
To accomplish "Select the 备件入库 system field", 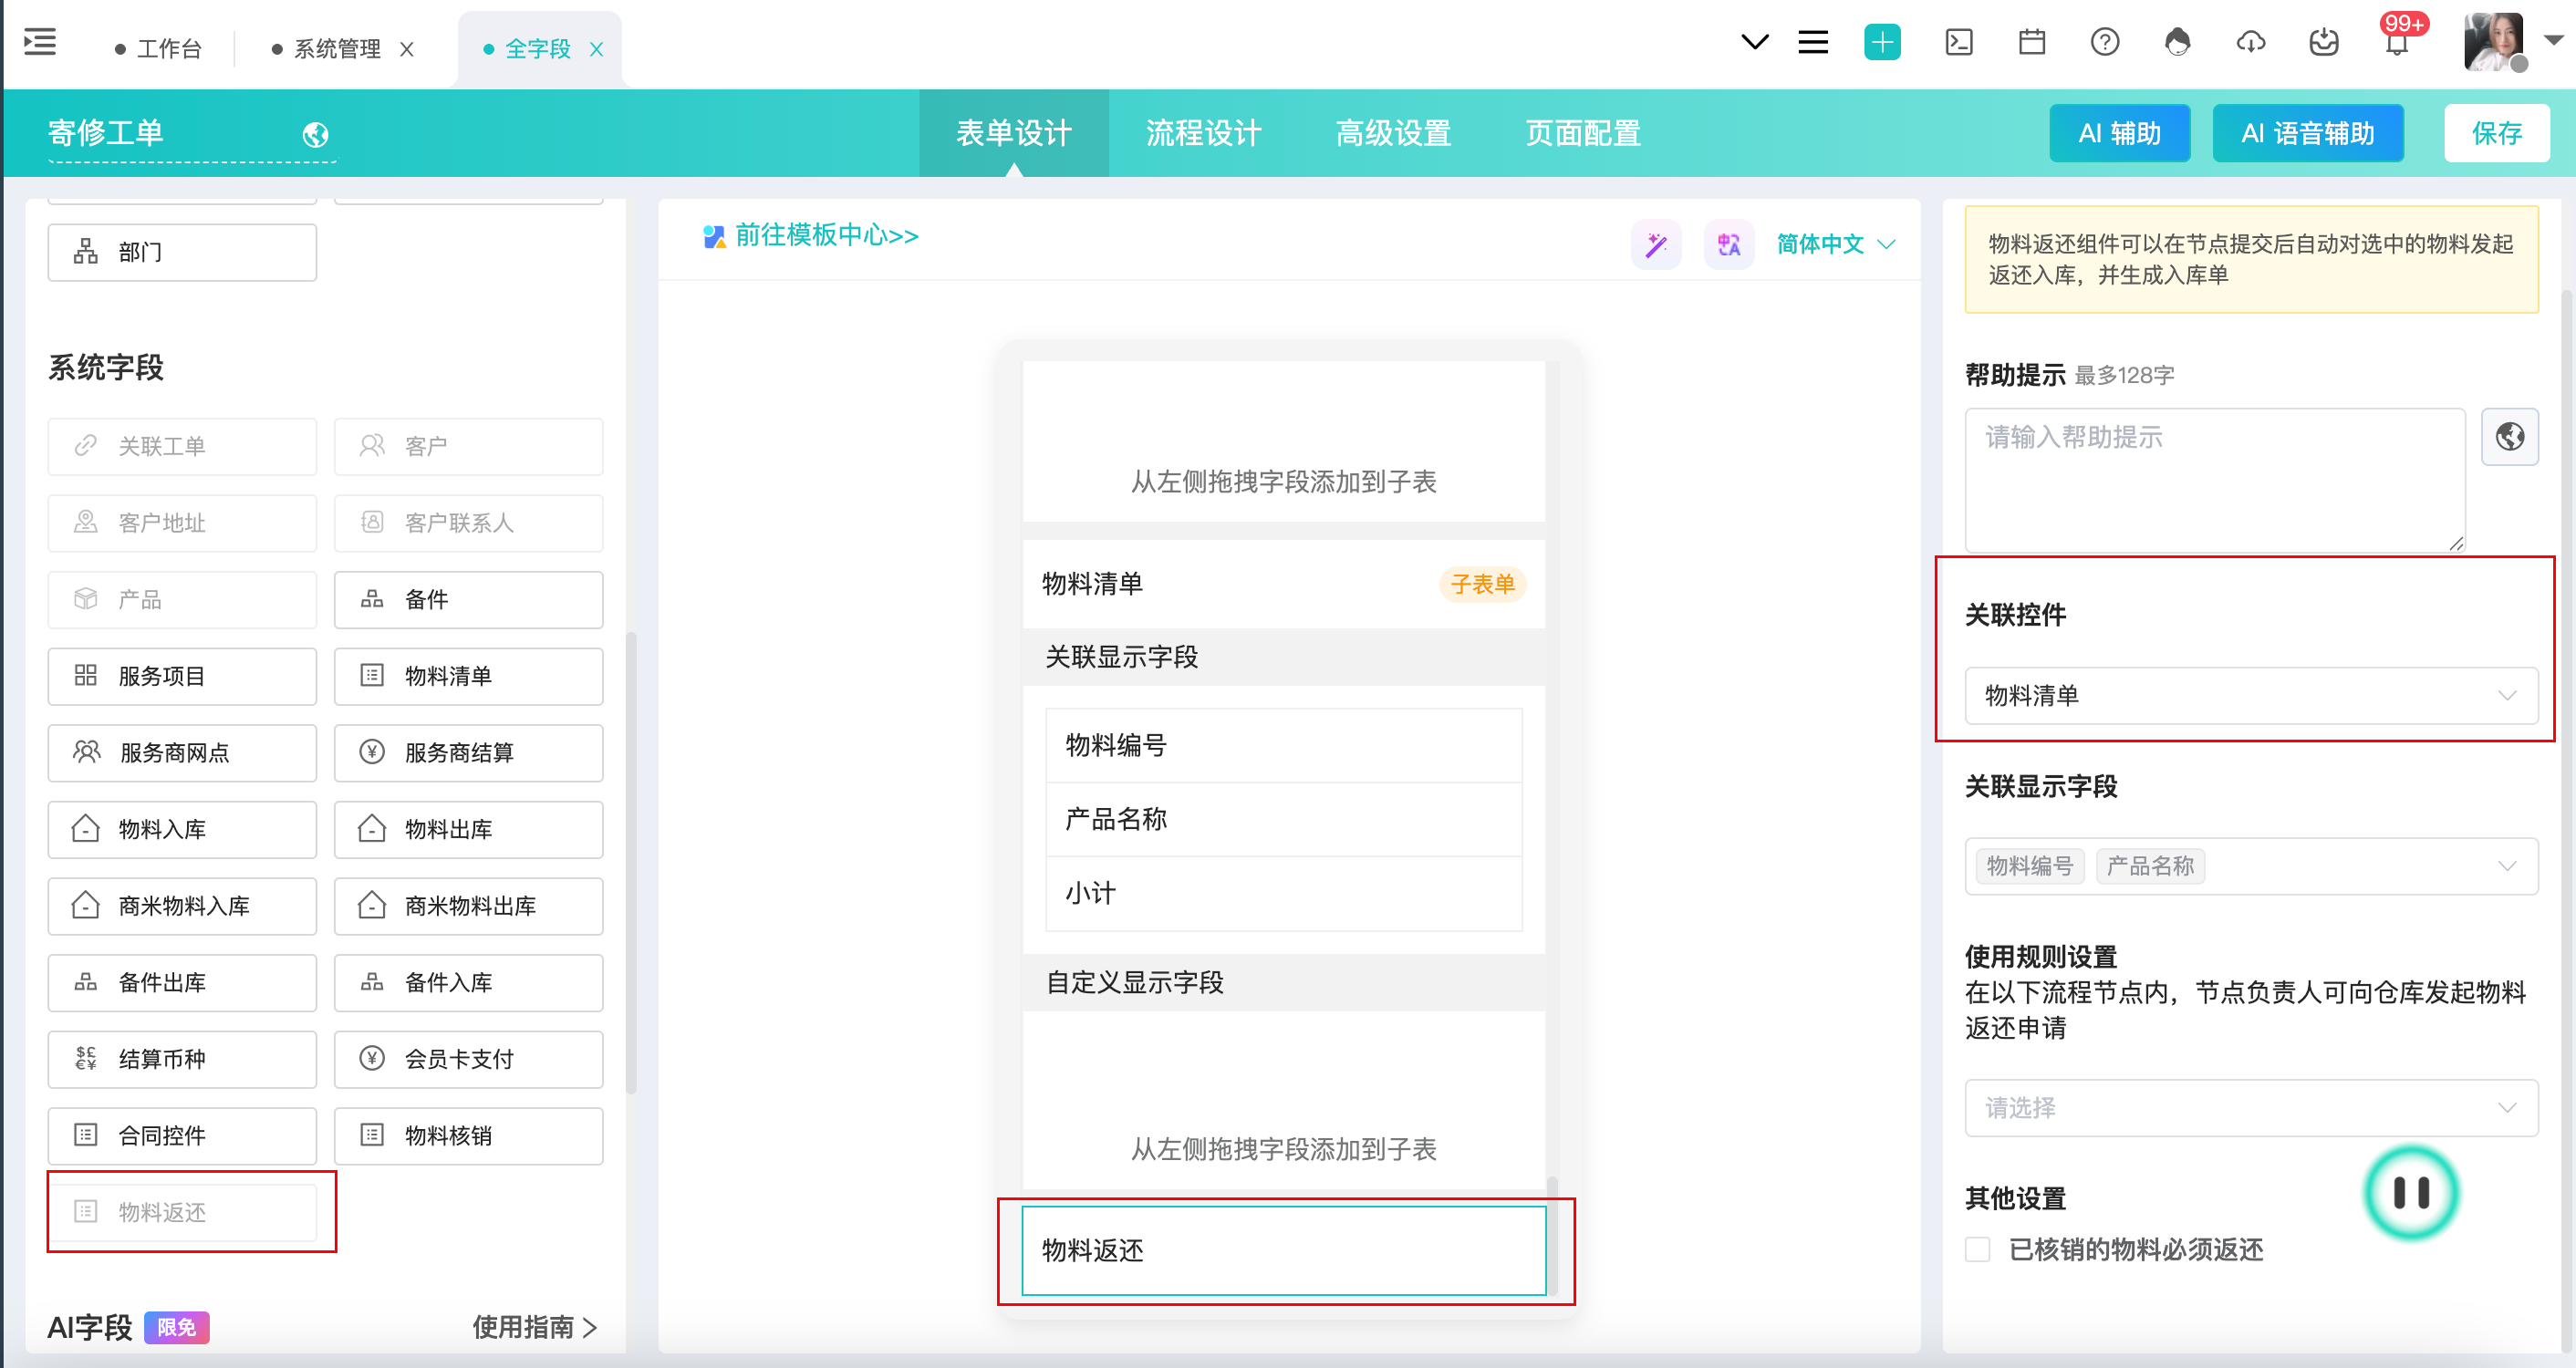I will tap(468, 983).
